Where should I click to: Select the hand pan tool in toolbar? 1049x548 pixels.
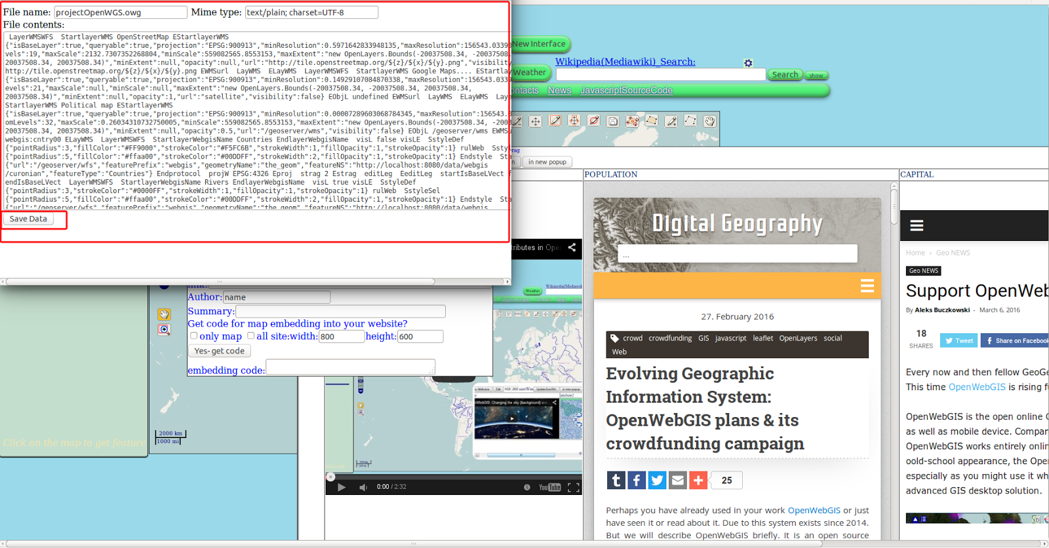click(709, 121)
